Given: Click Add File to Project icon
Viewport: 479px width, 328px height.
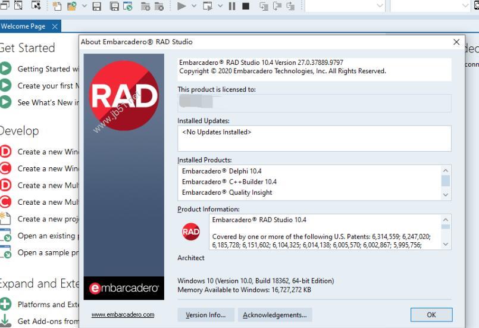Looking at the screenshot, I should pyautogui.click(x=145, y=6).
